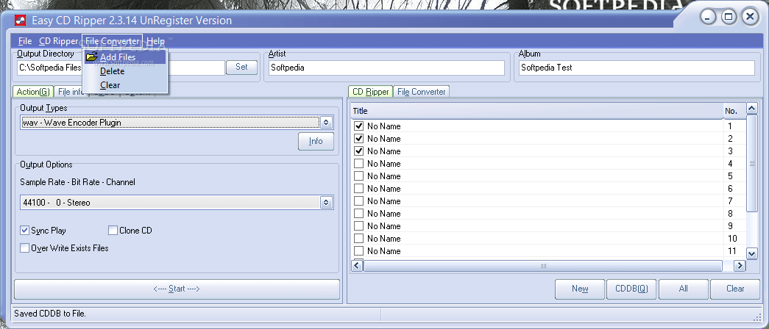Choose Add Files from the dropdown menu

point(125,57)
